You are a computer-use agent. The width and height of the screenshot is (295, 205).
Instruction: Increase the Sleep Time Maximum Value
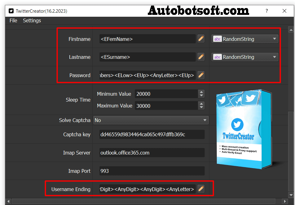pos(201,104)
